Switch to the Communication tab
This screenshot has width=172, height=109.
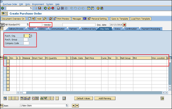coord(58,29)
